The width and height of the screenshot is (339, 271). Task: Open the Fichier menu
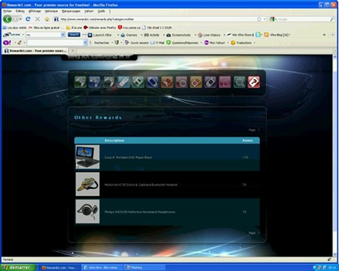pyautogui.click(x=8, y=11)
